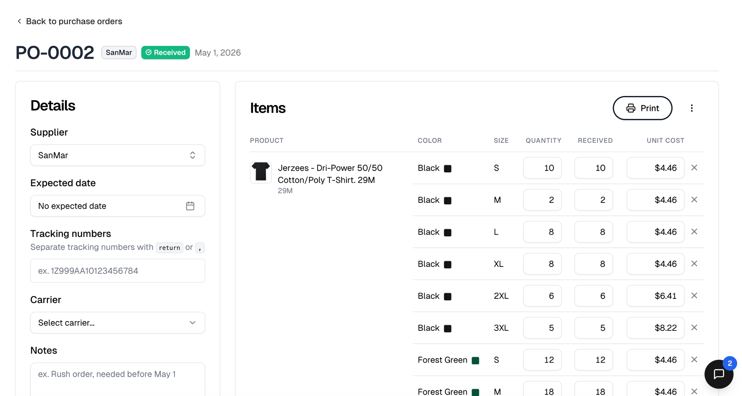742x396 pixels.
Task: Edit received count for Forest Green size S
Action: (x=594, y=360)
